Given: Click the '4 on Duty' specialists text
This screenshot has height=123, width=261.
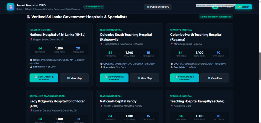Looking at the screenshot, I should 51,67.
